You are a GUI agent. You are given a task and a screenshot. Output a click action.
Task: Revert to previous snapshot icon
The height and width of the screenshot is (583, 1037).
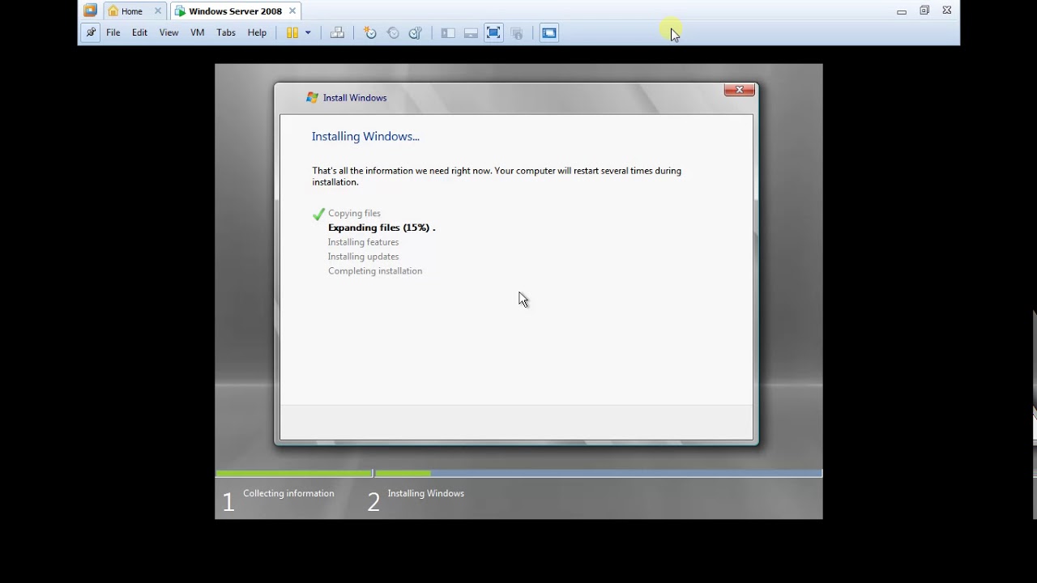(393, 33)
